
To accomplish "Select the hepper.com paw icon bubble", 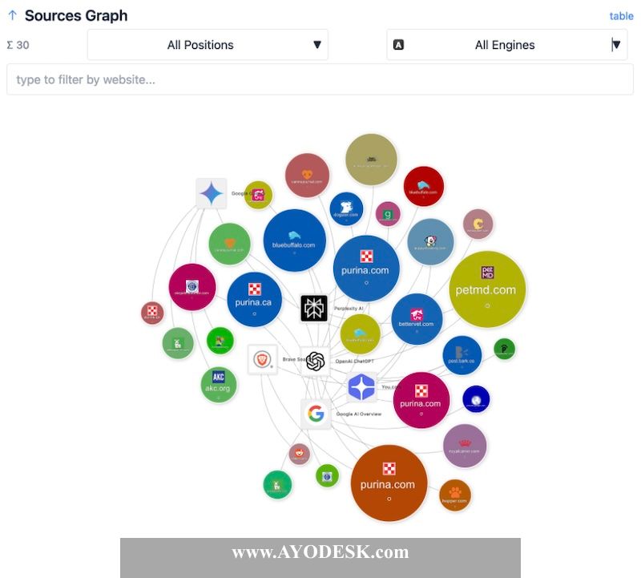I will (x=455, y=495).
